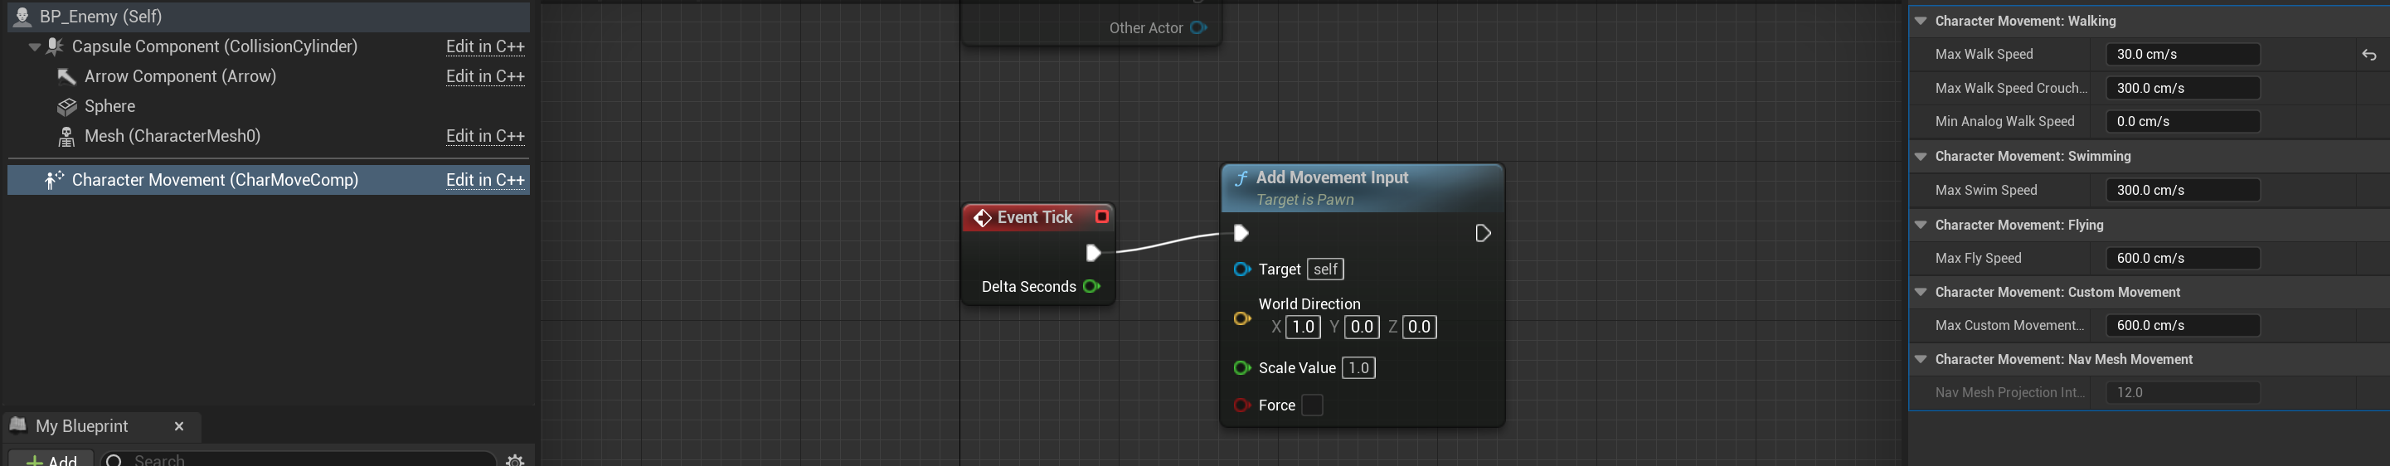
Task: Click the Target input pin
Action: 1241,269
